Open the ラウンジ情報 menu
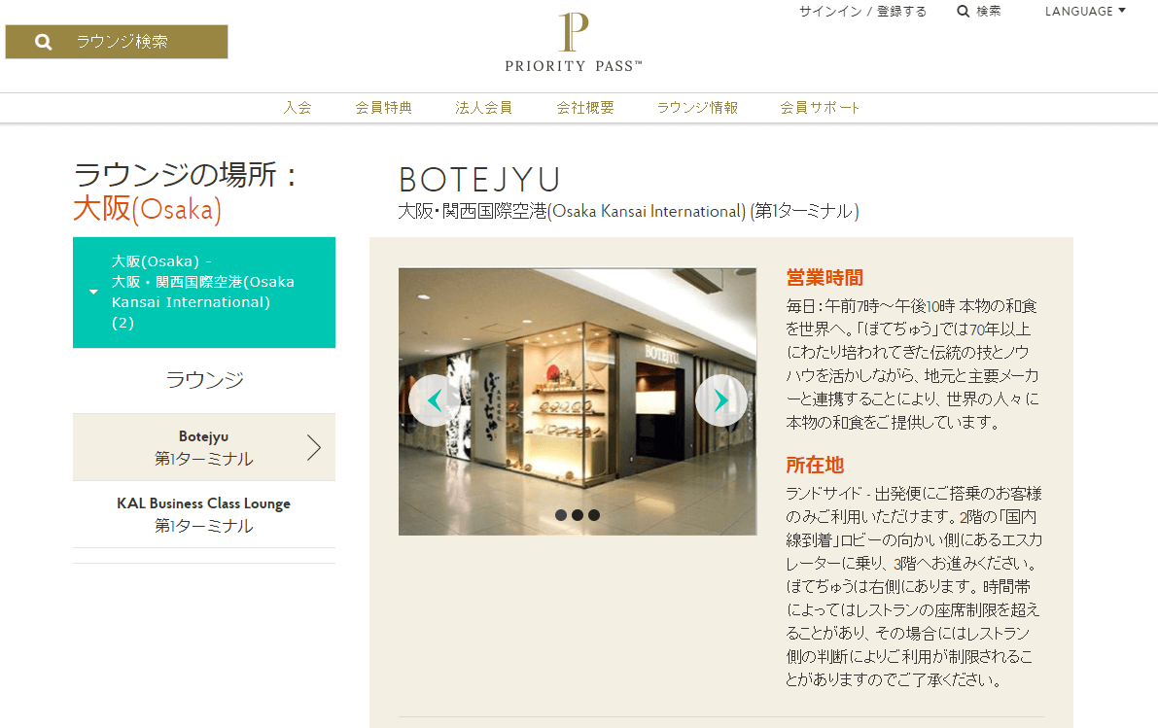This screenshot has height=728, width=1158. 697,108
